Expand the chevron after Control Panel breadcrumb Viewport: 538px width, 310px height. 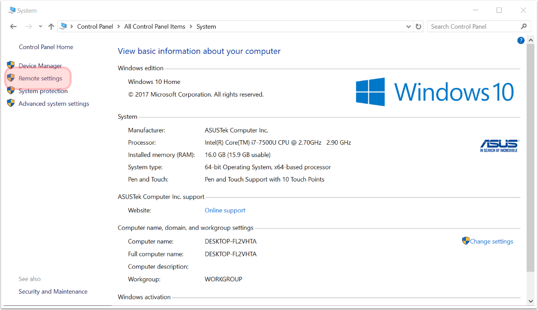pyautogui.click(x=119, y=27)
